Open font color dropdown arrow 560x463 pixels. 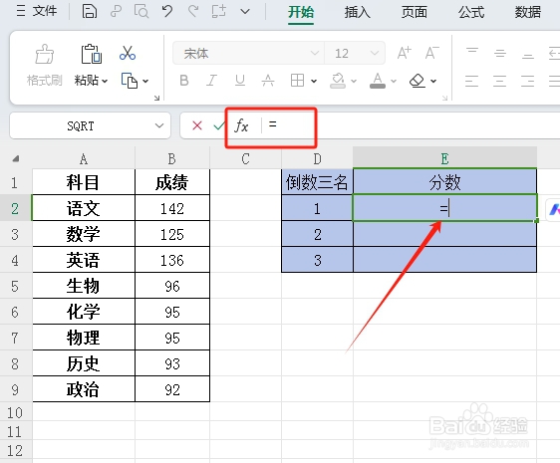394,81
